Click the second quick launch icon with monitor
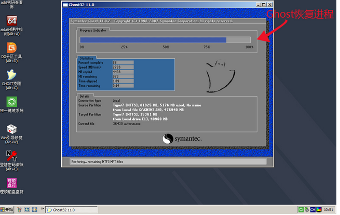340x215 pixels. coord(27,210)
